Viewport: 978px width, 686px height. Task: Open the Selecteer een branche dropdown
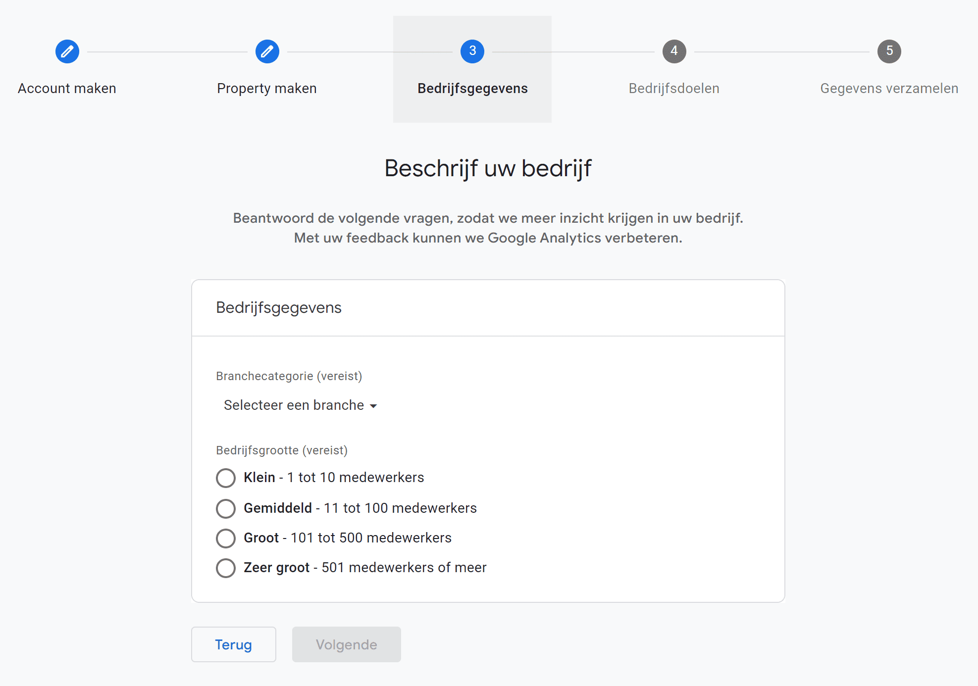coord(293,405)
